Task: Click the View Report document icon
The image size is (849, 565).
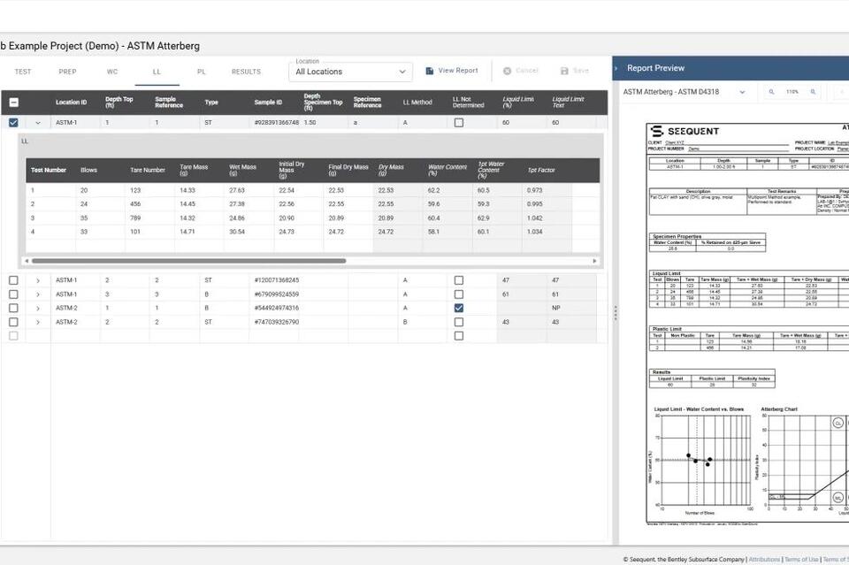Action: click(x=430, y=71)
